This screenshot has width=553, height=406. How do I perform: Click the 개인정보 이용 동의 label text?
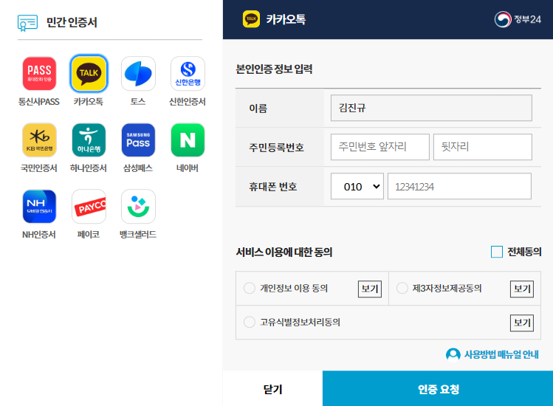pyautogui.click(x=294, y=288)
